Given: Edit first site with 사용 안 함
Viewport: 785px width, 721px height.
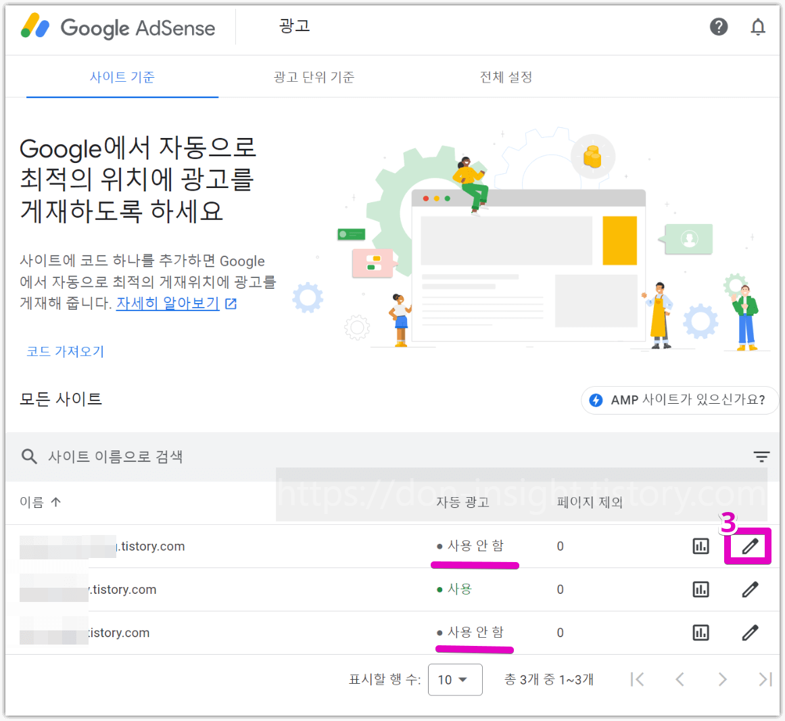Looking at the screenshot, I should click(x=749, y=546).
